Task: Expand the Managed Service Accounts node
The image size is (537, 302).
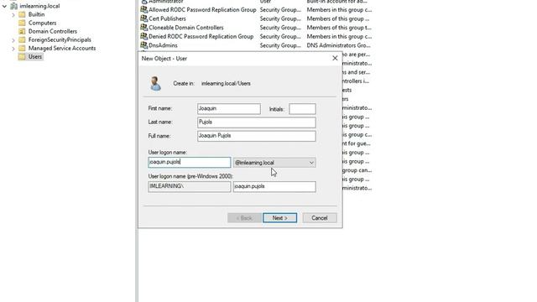Action: (13, 49)
